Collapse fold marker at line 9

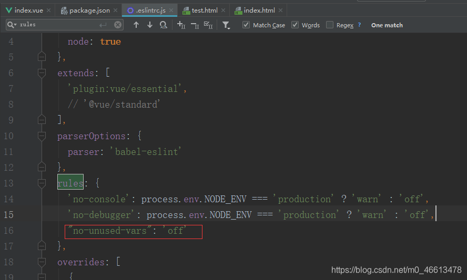pos(42,120)
